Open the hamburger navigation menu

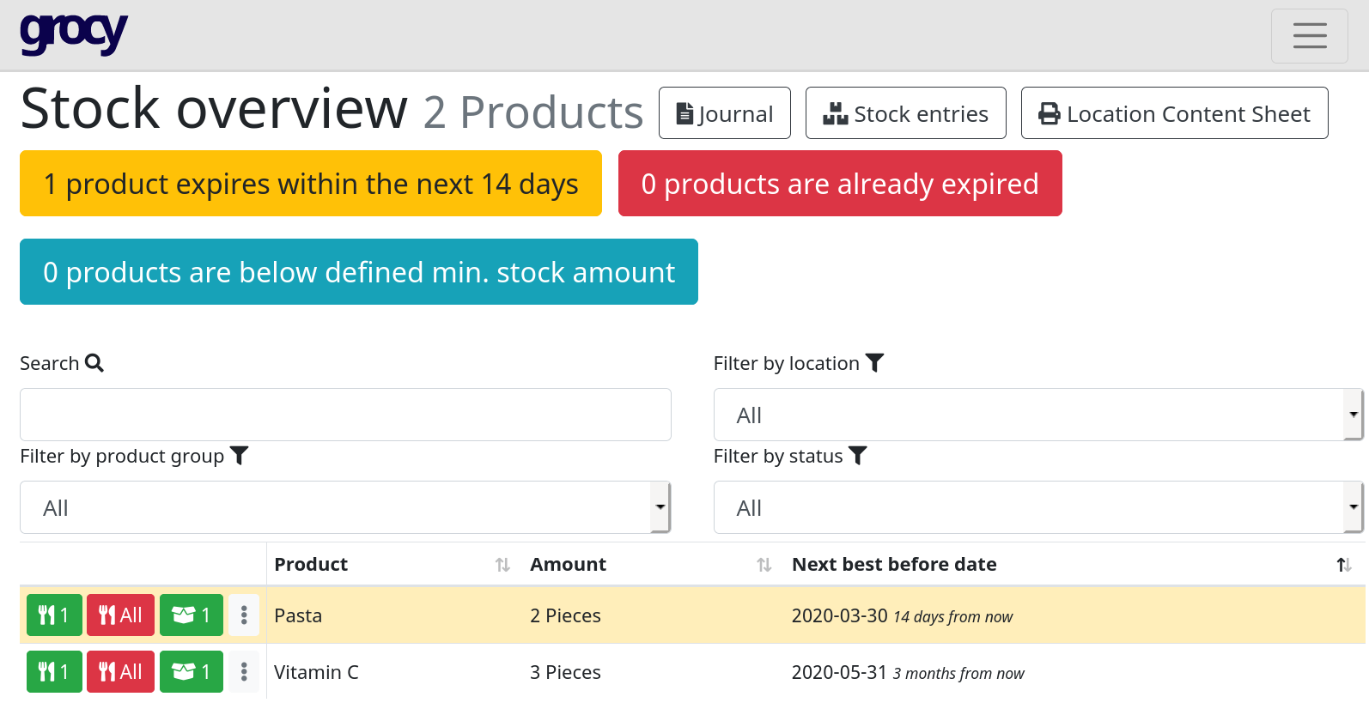click(1309, 36)
